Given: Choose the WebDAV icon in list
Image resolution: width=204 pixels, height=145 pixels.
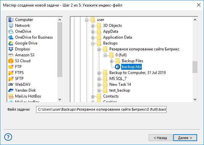Looking at the screenshot, I should (x=11, y=84).
